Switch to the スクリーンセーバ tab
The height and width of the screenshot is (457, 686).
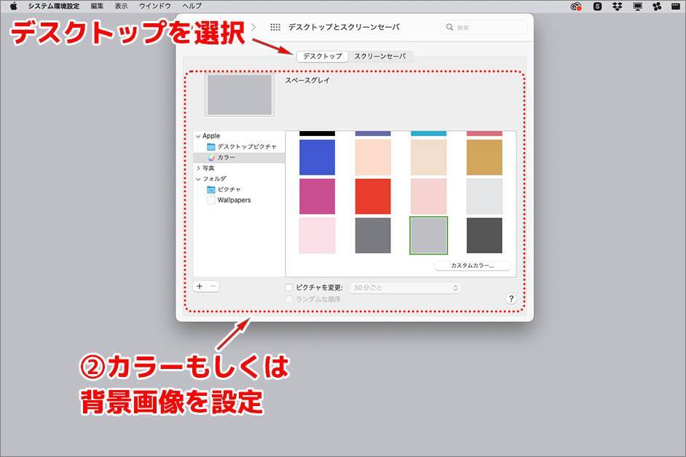click(x=379, y=56)
